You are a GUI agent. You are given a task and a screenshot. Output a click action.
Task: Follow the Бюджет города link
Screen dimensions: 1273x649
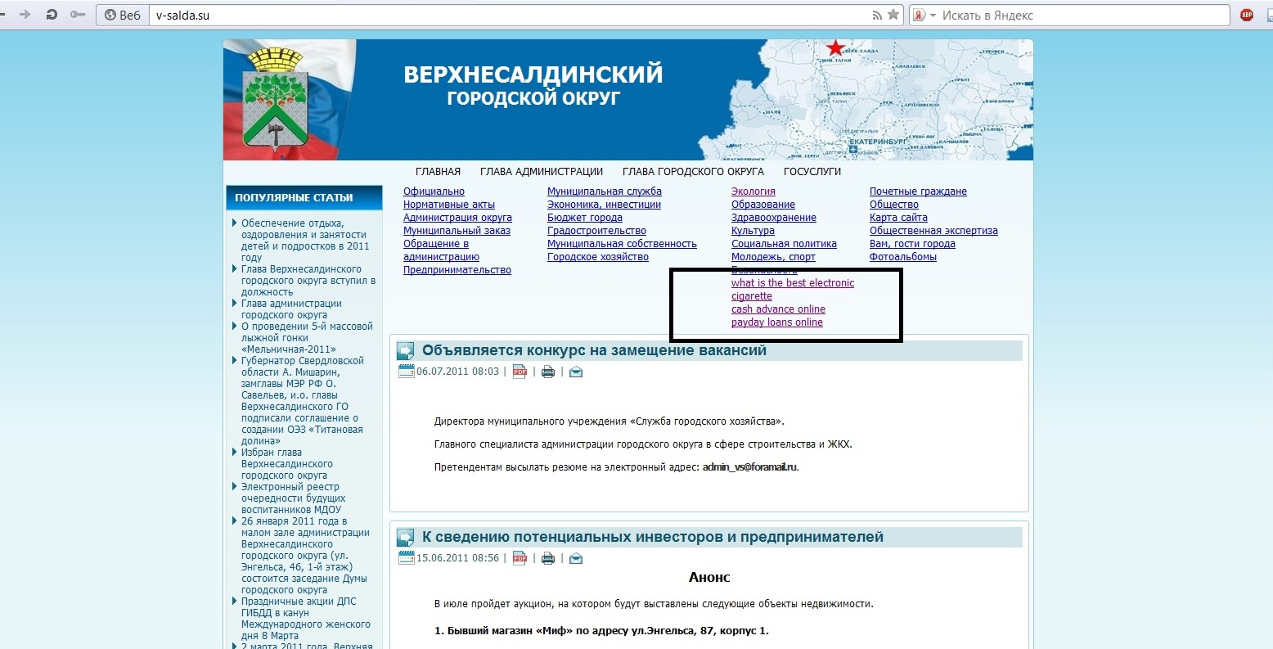coord(584,218)
